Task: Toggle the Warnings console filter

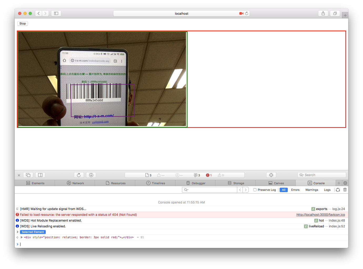Action: pyautogui.click(x=311, y=190)
